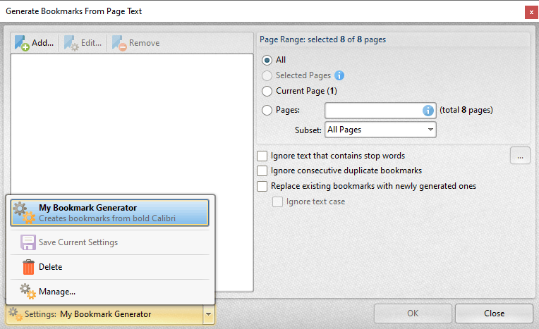Choose My Bookmark Generator preset
539x329 pixels.
tap(109, 213)
